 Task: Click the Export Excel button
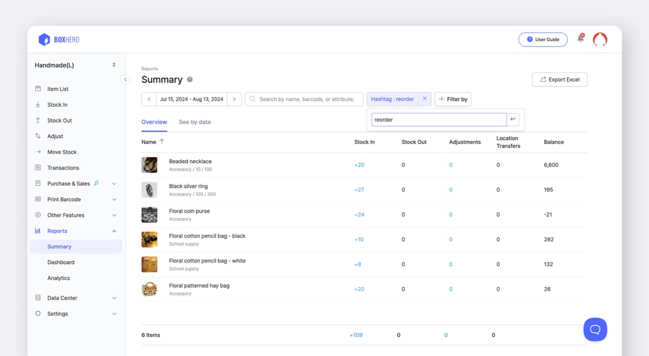click(x=559, y=79)
